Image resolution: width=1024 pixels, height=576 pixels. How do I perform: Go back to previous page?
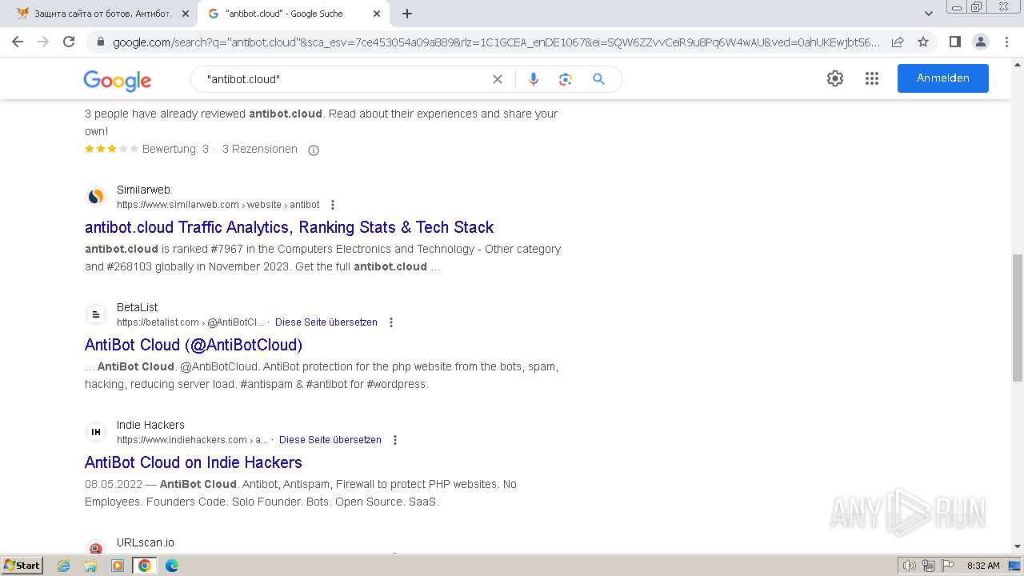18,42
